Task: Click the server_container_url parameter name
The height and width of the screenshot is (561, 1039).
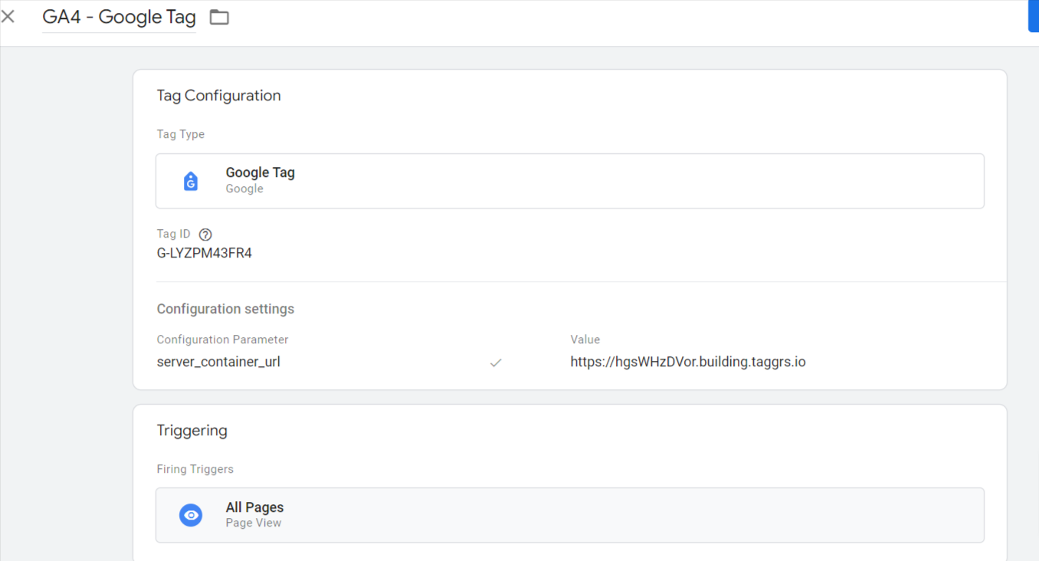Action: point(218,362)
